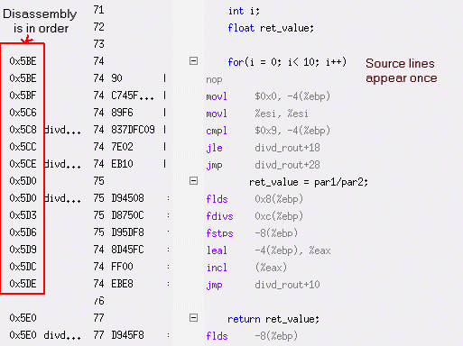Image resolution: width=463 pixels, height=346 pixels.
Task: Click line number 72
Action: 98,27
